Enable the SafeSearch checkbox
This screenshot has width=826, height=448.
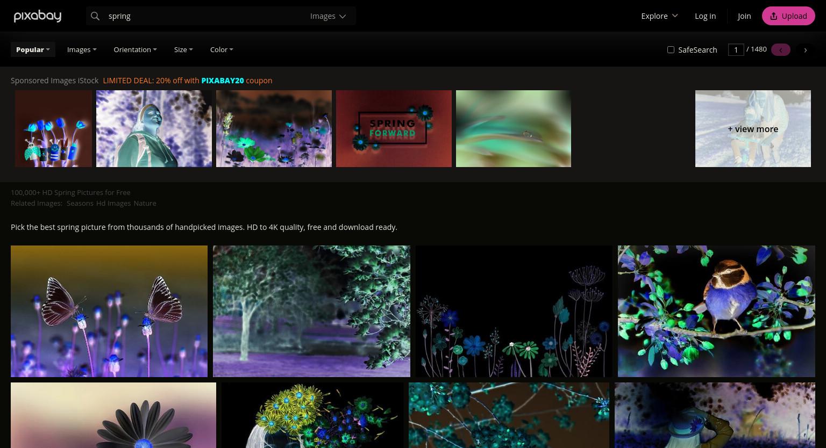tap(671, 49)
